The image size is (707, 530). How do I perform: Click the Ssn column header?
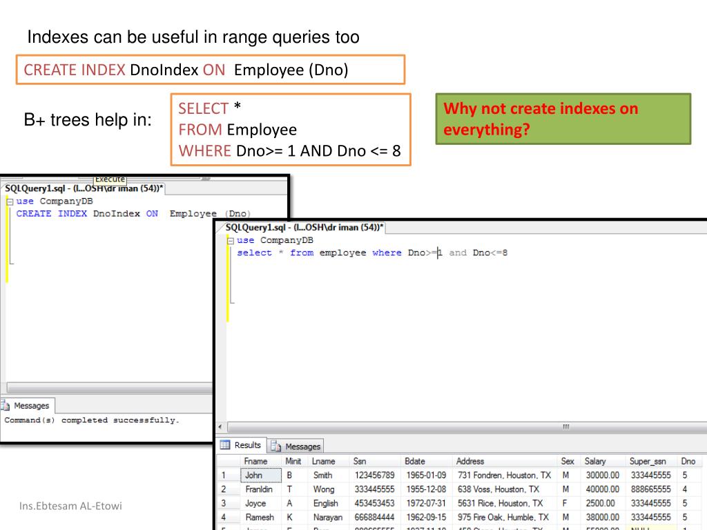pyautogui.click(x=375, y=461)
